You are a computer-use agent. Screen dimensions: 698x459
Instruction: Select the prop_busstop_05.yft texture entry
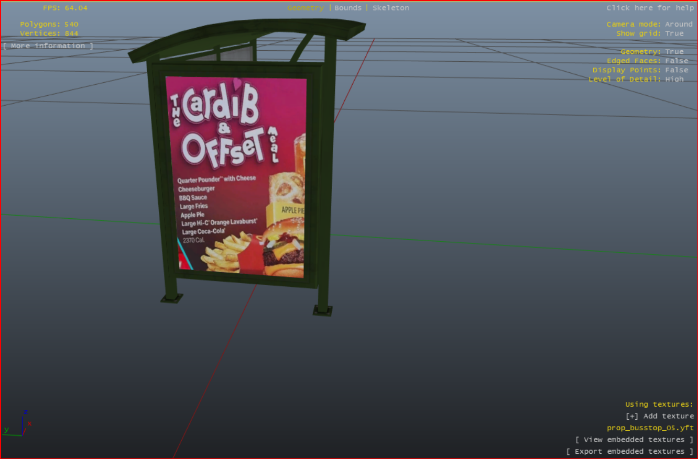click(x=650, y=428)
